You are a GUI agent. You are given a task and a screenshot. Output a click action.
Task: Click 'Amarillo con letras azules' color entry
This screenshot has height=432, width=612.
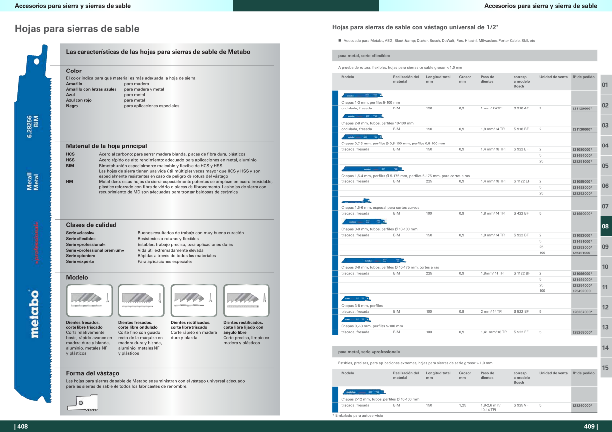pos(91,89)
